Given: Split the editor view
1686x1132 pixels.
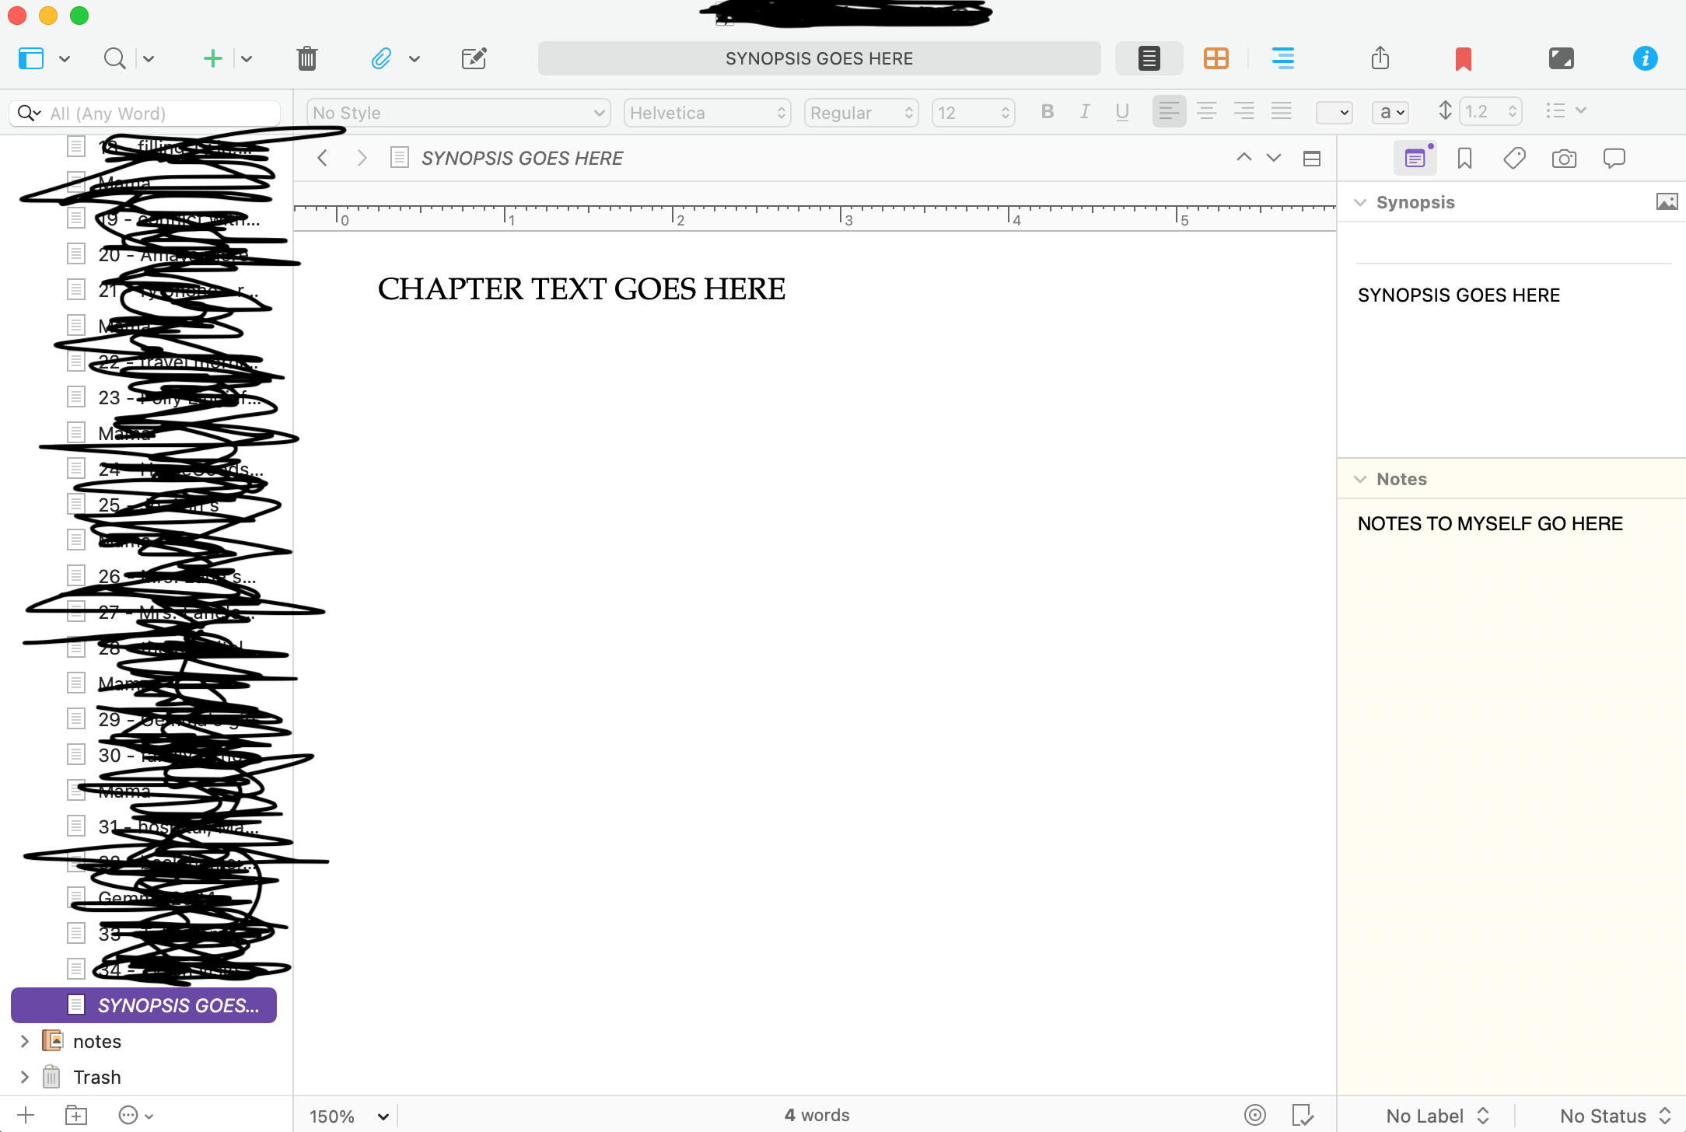Looking at the screenshot, I should click(1312, 159).
